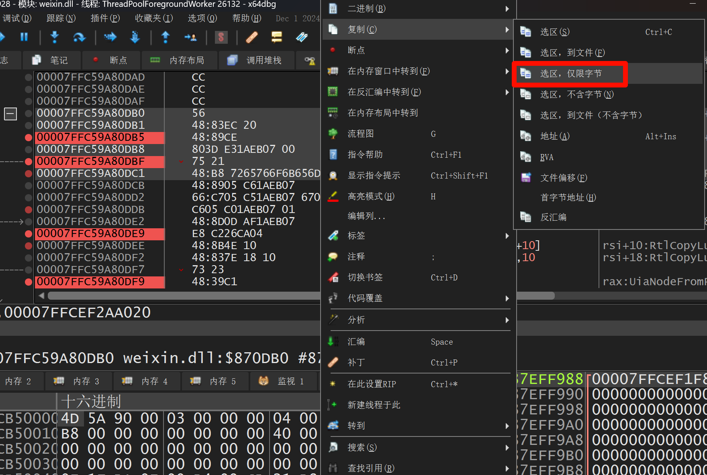Viewport: 707px width, 475px height.
Task: Select 切换书签 entry
Action: (x=419, y=277)
